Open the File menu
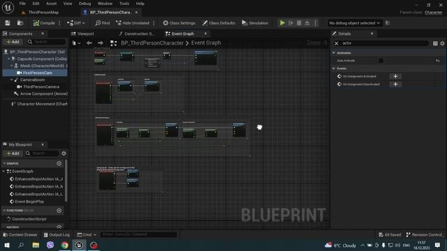 (22, 3)
